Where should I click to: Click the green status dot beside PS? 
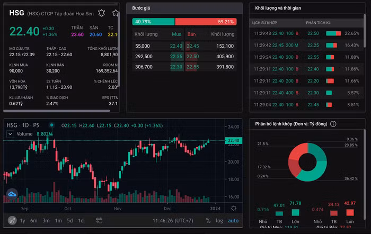[x=51, y=125]
